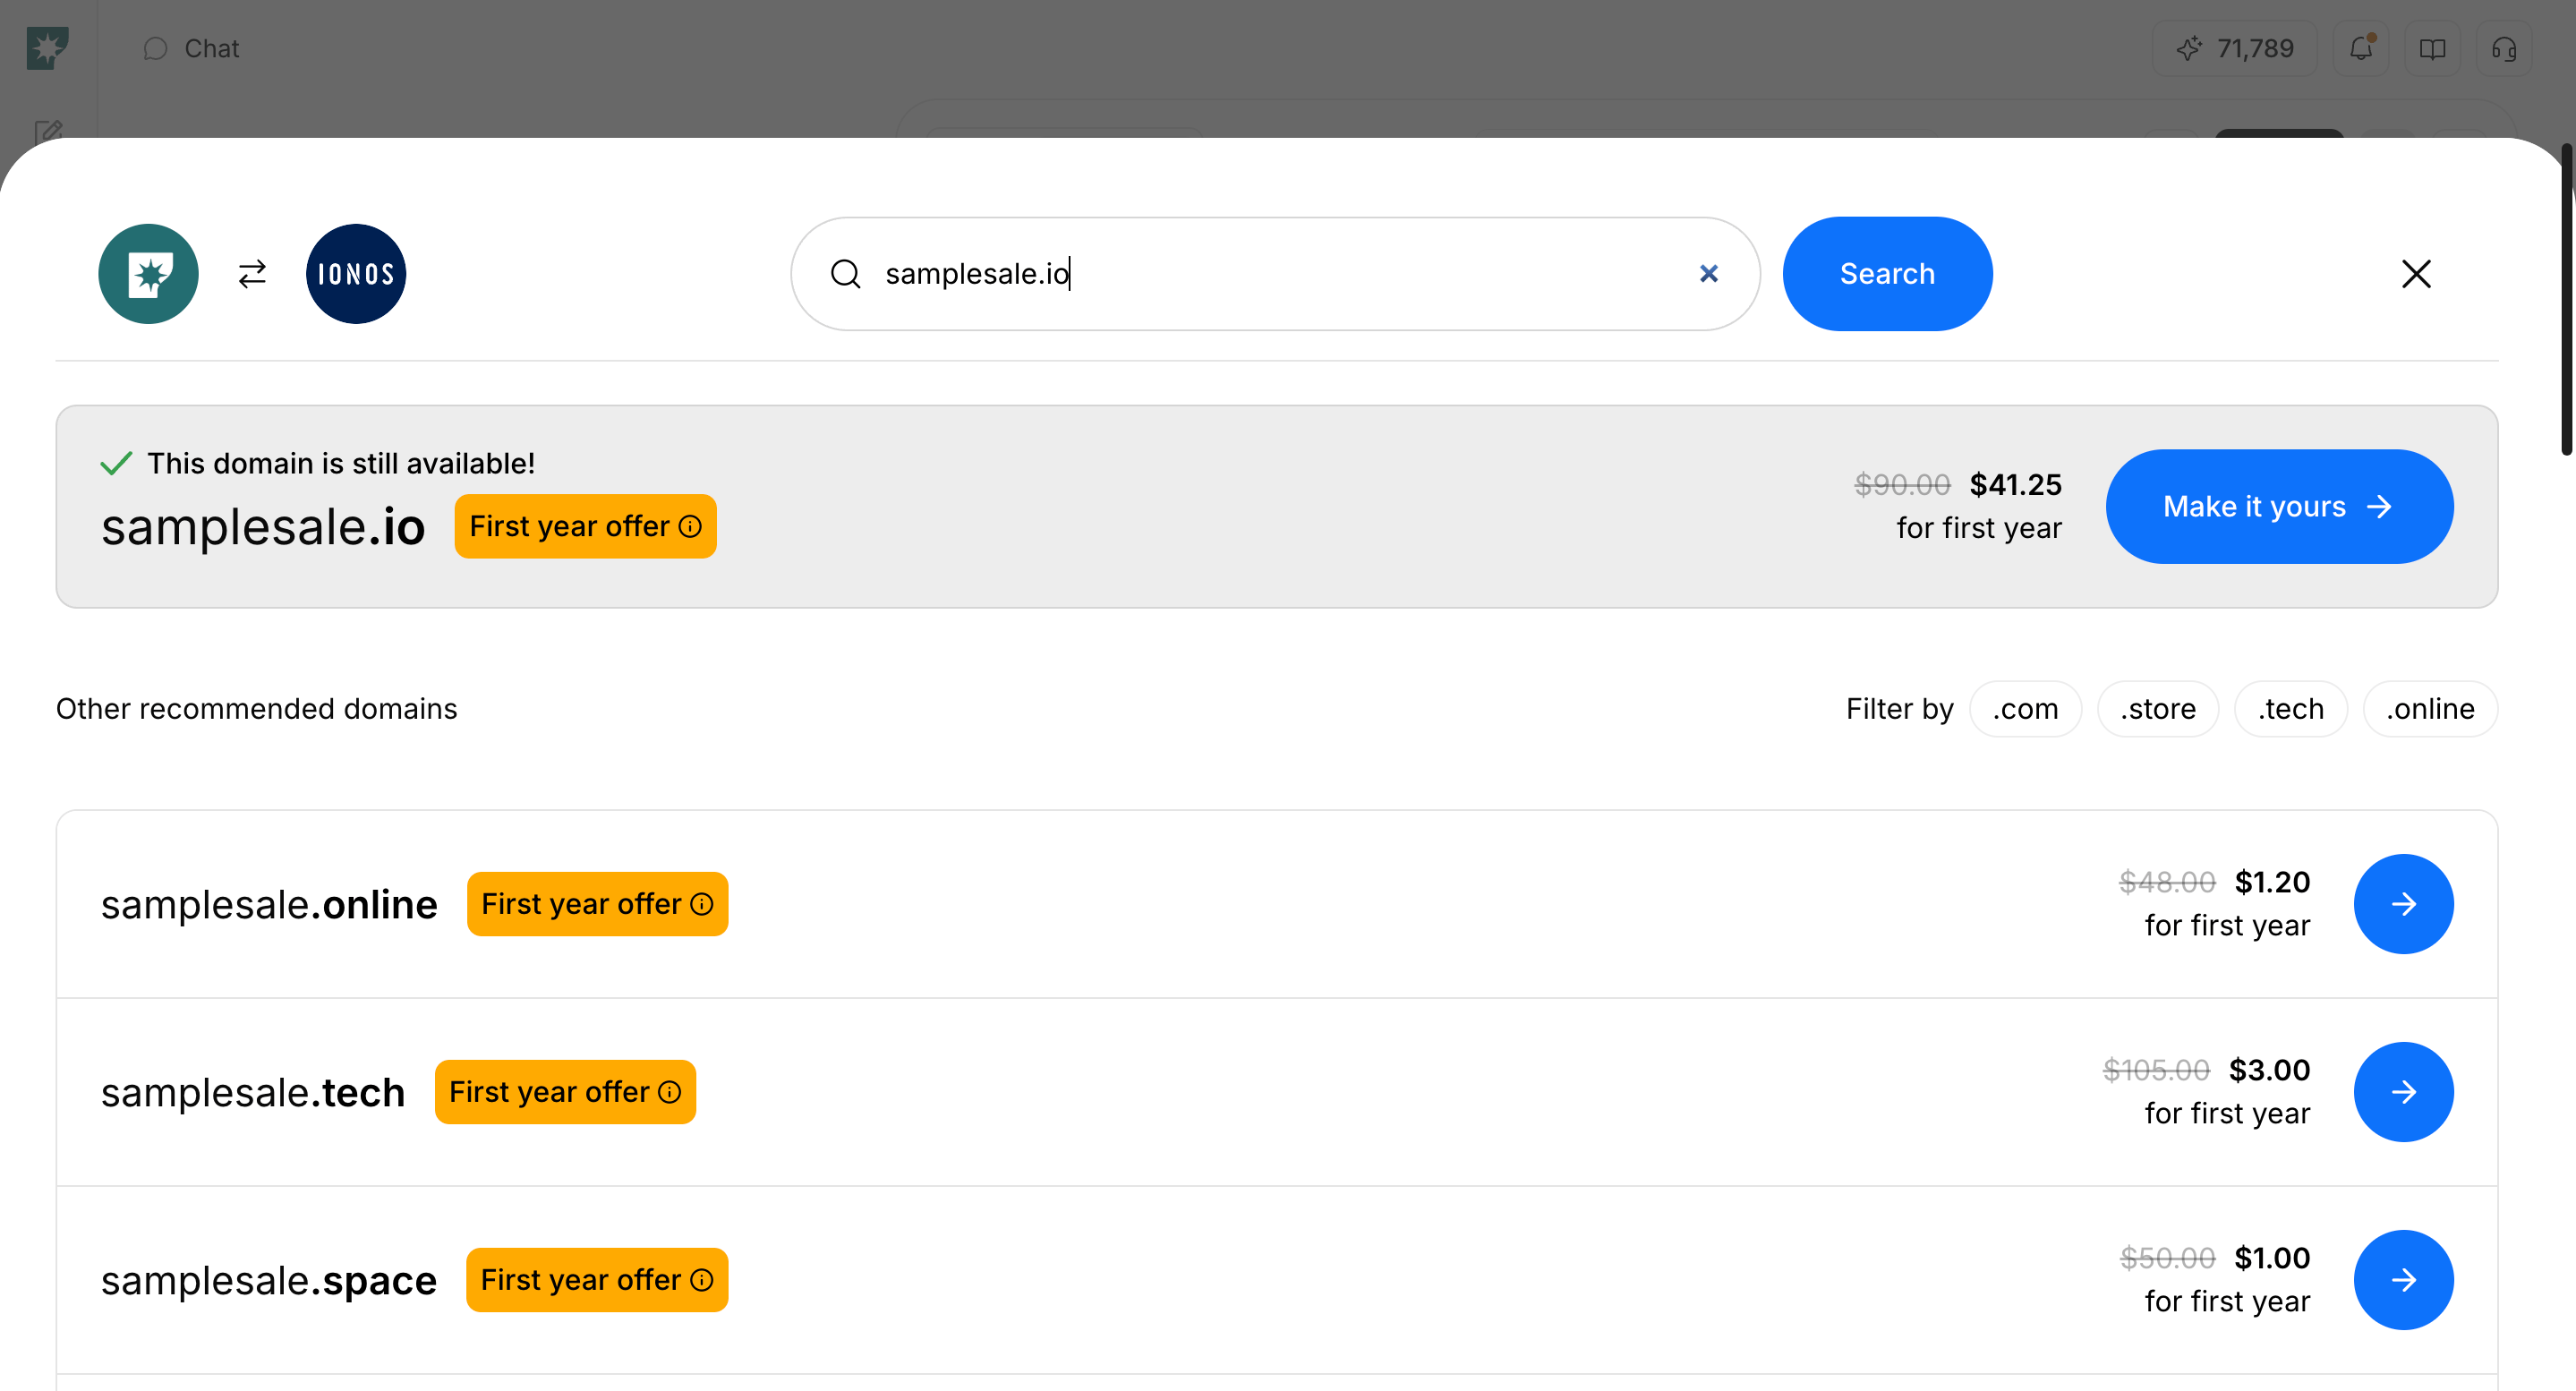This screenshot has width=2576, height=1391.
Task: Filter by .tech domains
Action: pos(2290,709)
